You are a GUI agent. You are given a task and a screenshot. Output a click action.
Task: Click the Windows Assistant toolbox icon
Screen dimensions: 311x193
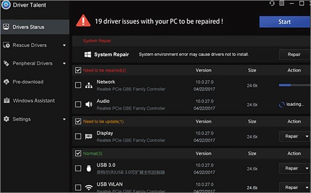(7, 101)
